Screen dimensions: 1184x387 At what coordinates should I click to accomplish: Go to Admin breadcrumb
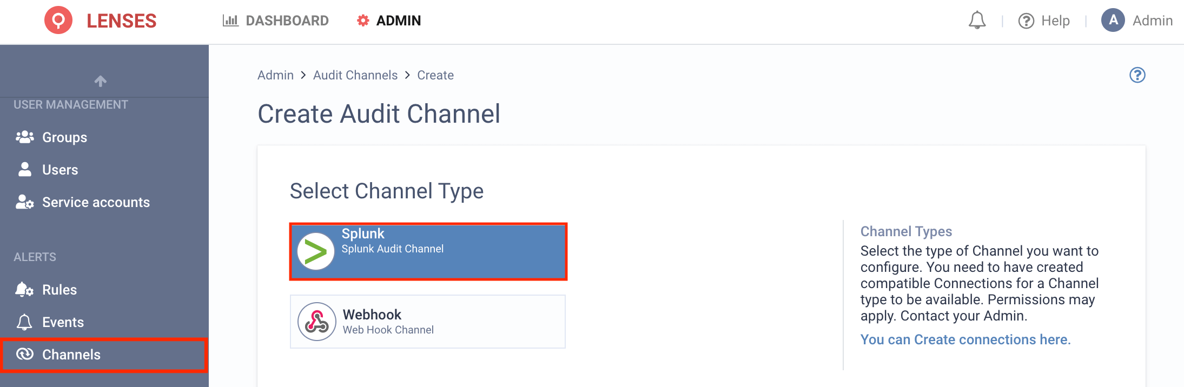tap(275, 75)
